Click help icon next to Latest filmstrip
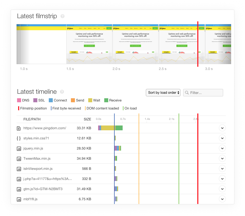Viewport: 245px width, 216px height. [62, 16]
